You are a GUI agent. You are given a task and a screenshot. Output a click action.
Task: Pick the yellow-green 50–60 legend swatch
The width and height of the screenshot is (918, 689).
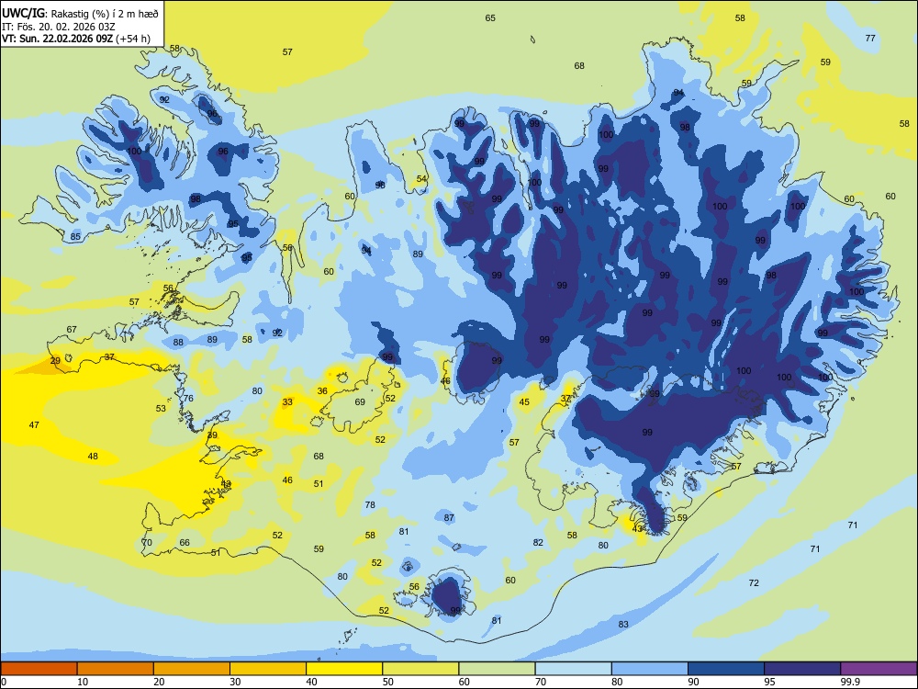[x=420, y=669]
